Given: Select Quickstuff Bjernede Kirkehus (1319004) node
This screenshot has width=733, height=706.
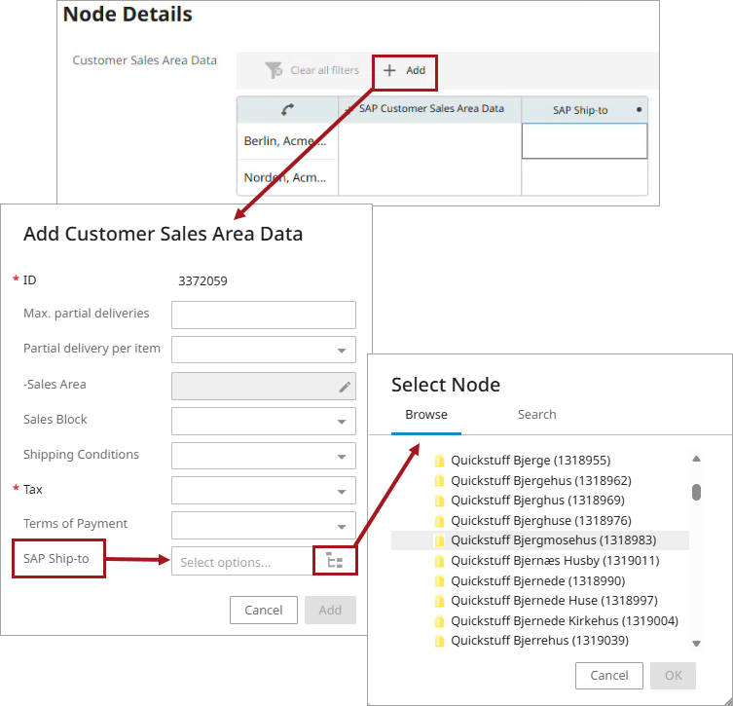Looking at the screenshot, I should click(x=565, y=621).
